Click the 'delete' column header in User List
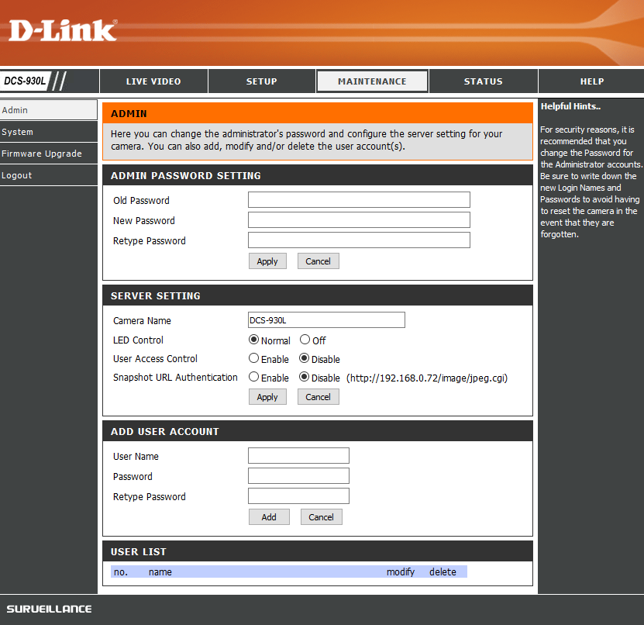Viewport: 644px width, 625px height. click(443, 572)
